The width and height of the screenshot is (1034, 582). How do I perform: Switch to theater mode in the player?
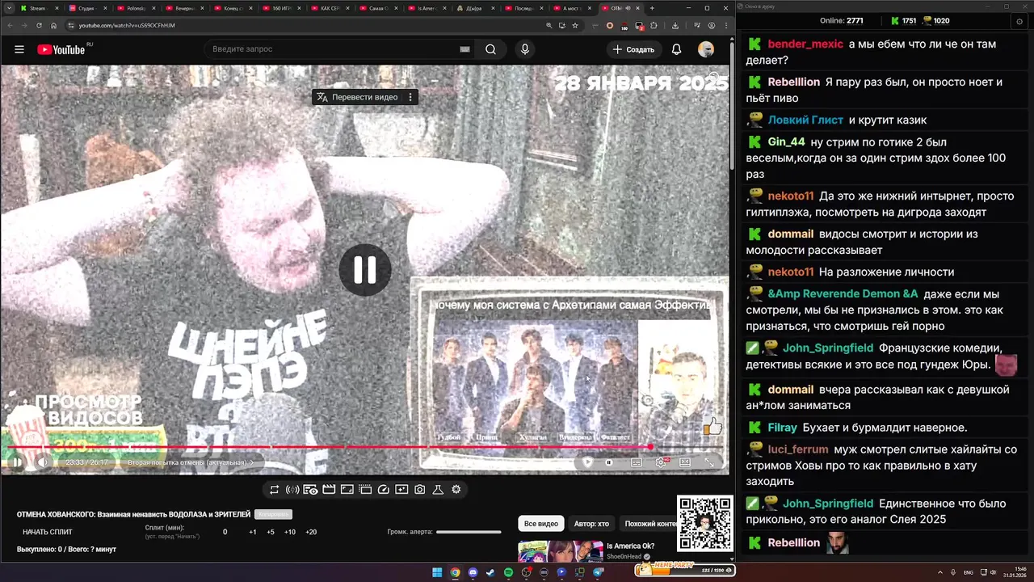(685, 462)
